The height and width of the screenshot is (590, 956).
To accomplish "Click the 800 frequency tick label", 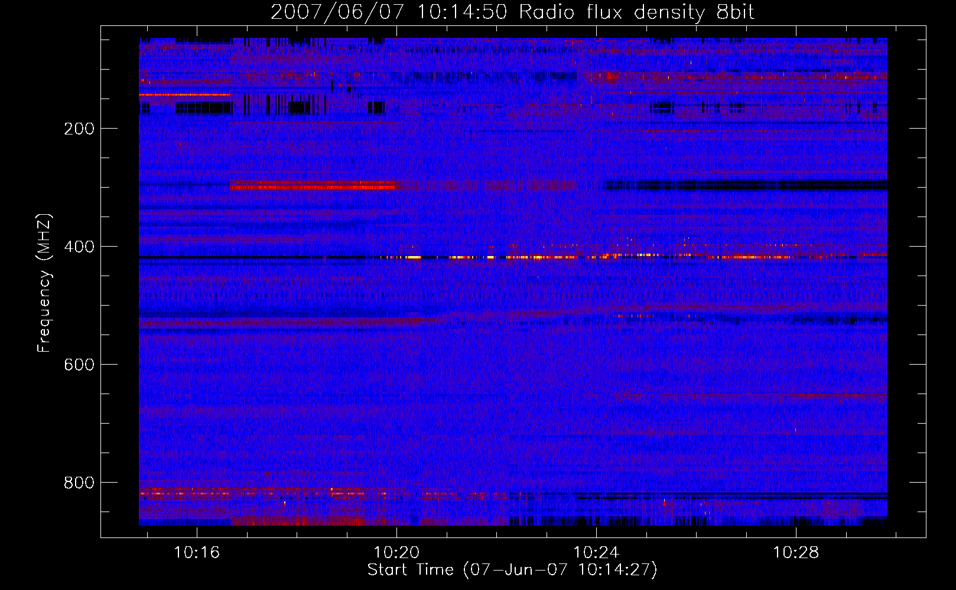I will point(79,483).
